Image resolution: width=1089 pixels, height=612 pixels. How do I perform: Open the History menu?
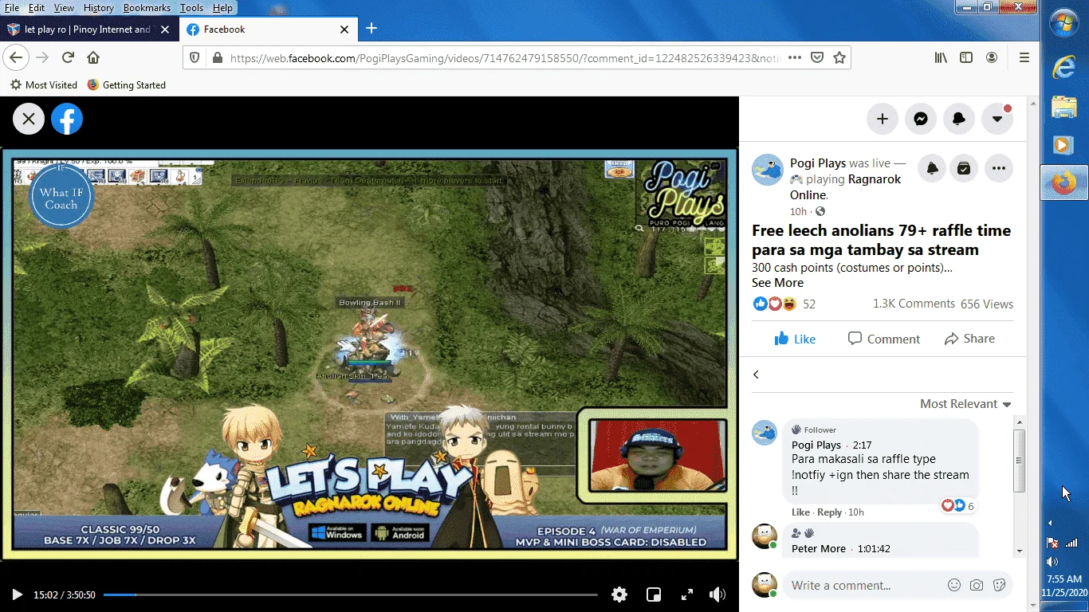pos(99,8)
